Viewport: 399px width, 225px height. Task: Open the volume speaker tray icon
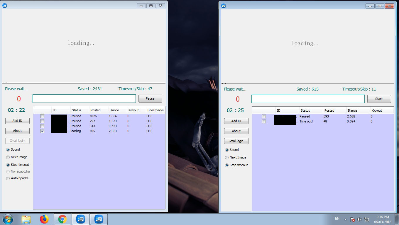[x=360, y=219]
